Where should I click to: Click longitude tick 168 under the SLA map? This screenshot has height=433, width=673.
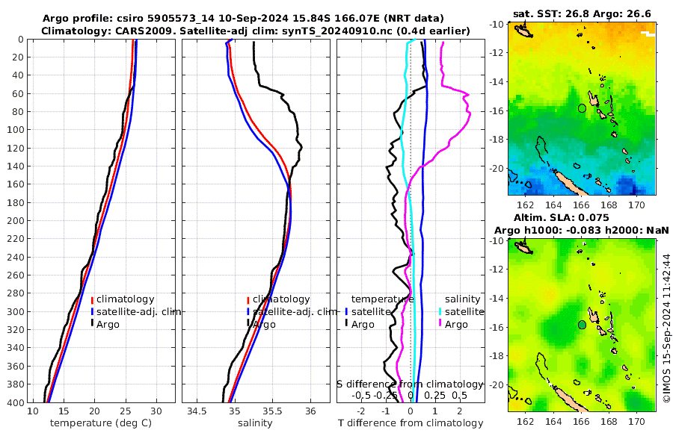[x=609, y=422]
